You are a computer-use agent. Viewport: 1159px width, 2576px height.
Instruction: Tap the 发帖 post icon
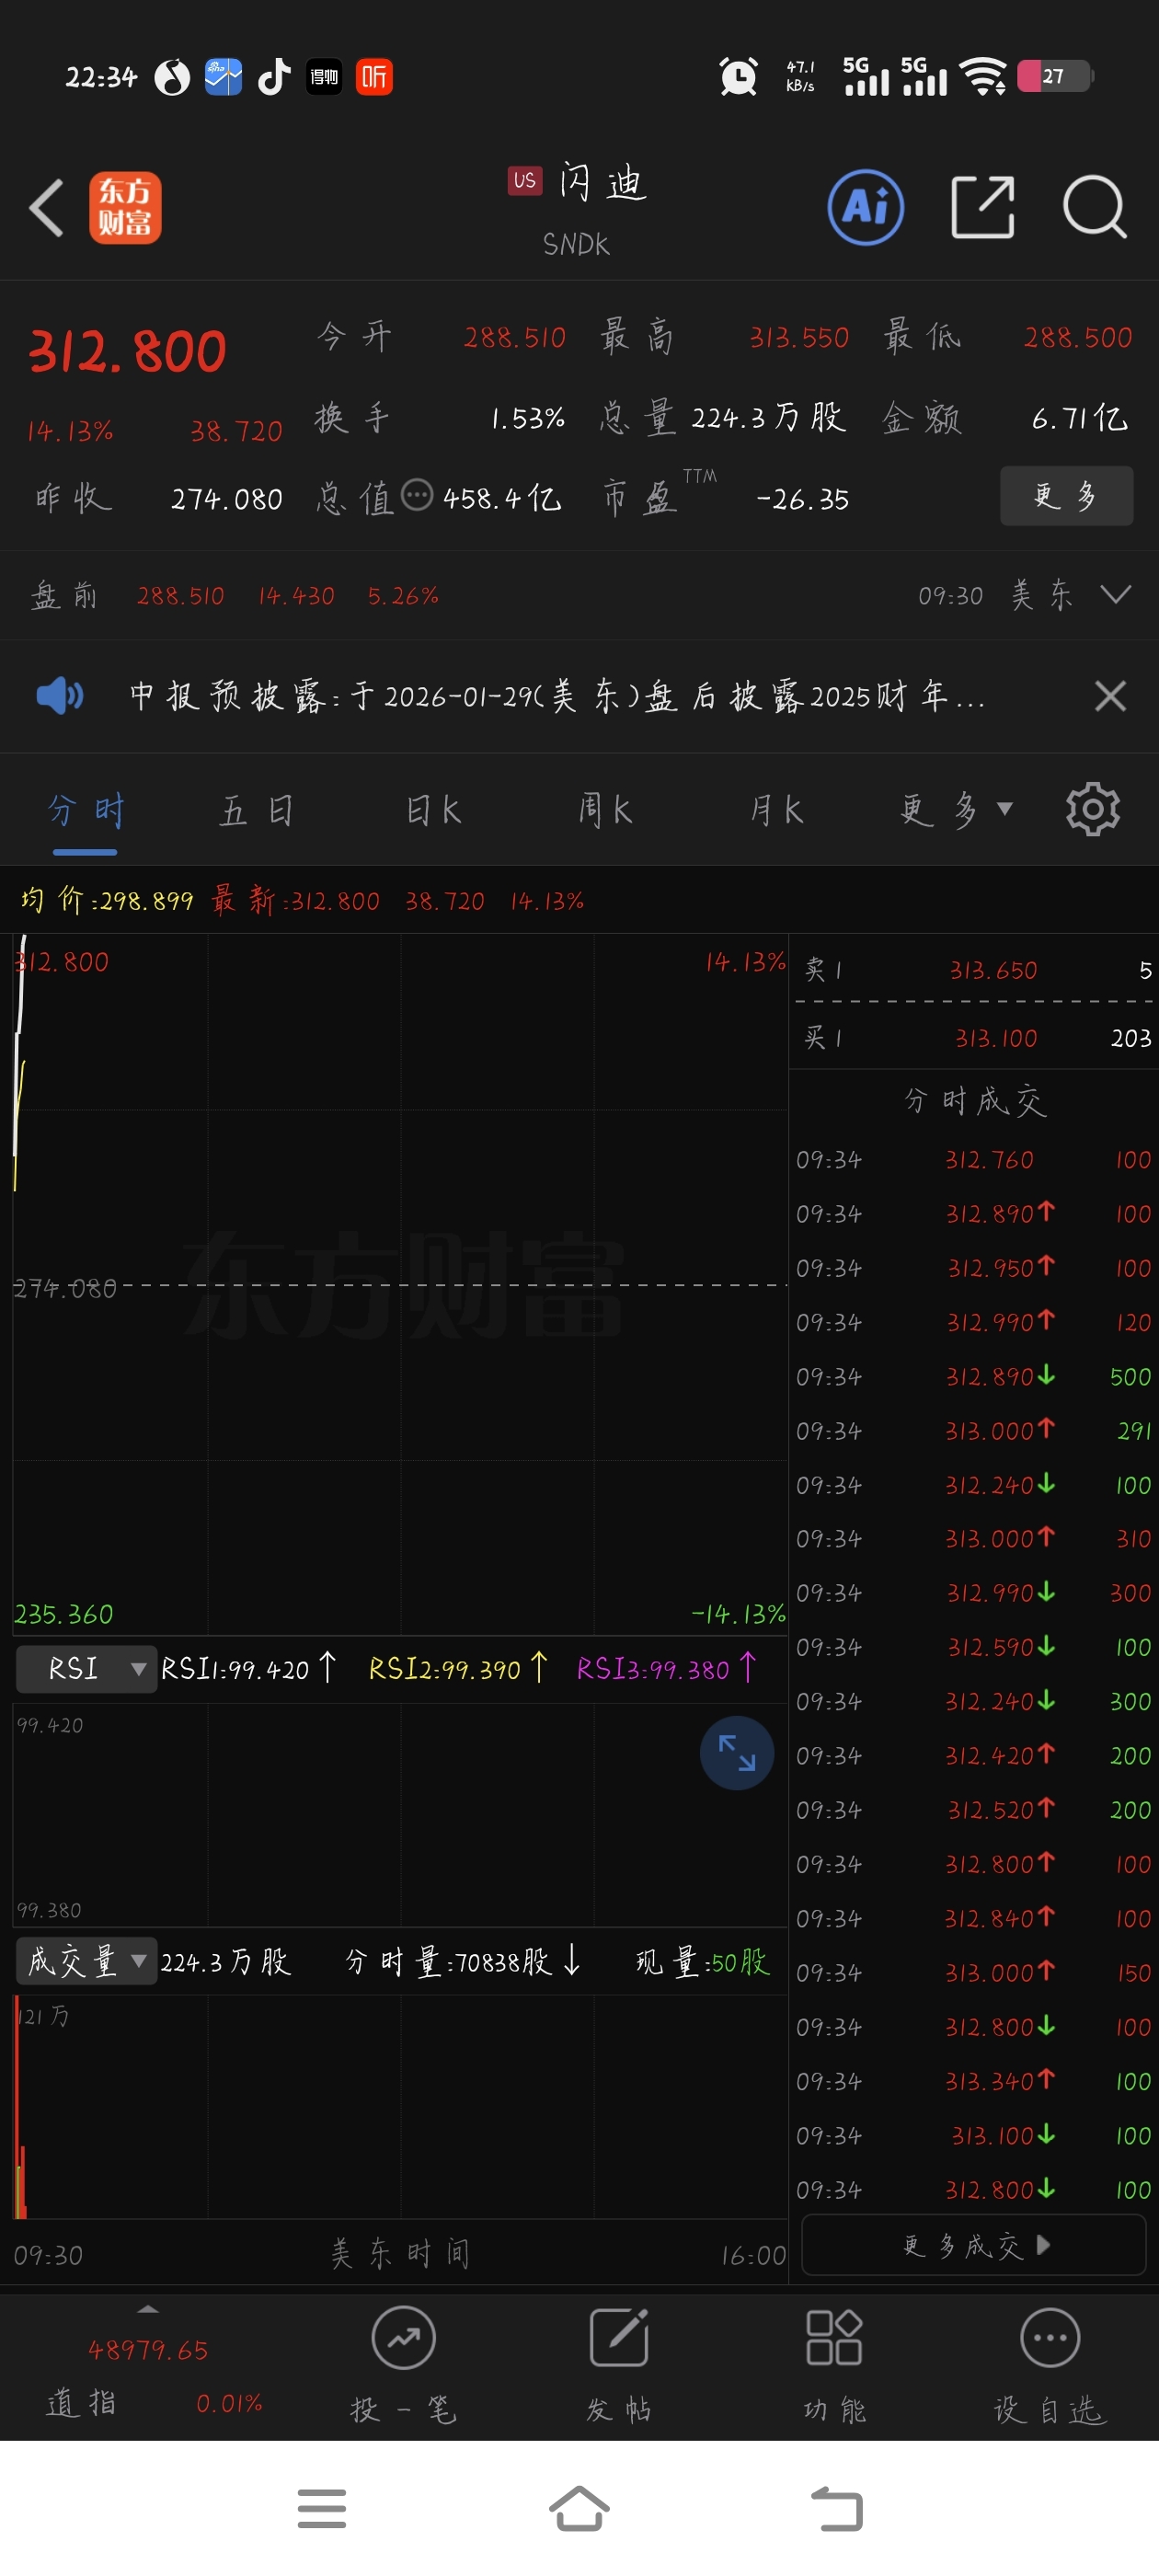[619, 2338]
